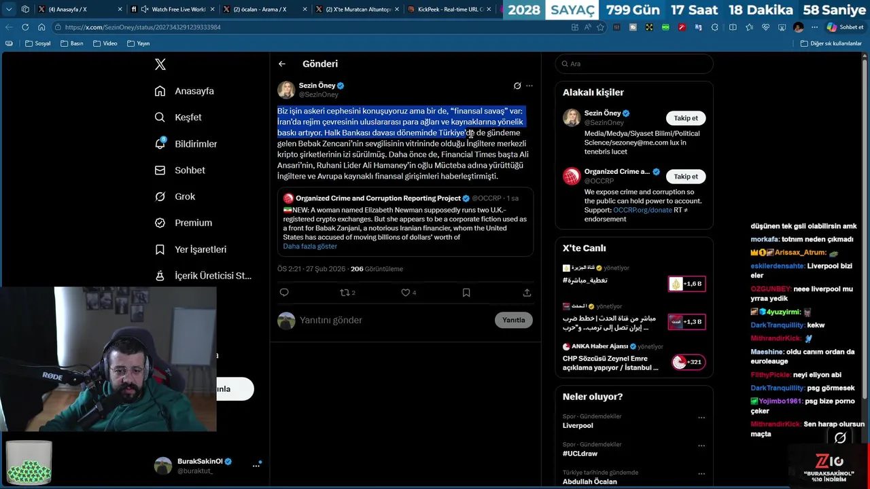This screenshot has height=489, width=870.
Task: Switch to X'te Muratcan Altuntop tab
Action: click(357, 10)
